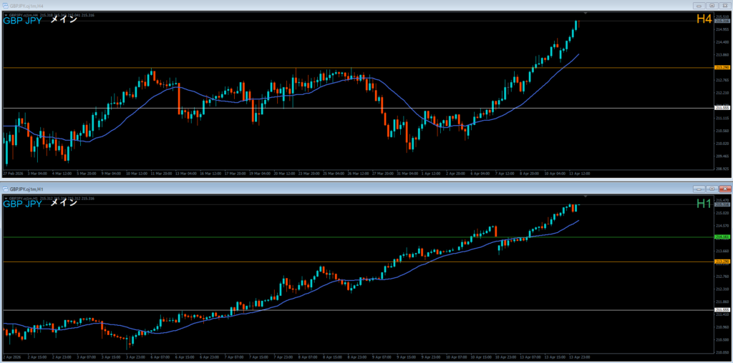Viewport: 733px width, 363px height.
Task: Click the 213.260 orange price tag in H1 chart
Action: tap(722, 262)
